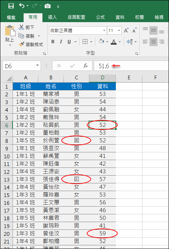Click the formula bar cancel X icon

59,66
